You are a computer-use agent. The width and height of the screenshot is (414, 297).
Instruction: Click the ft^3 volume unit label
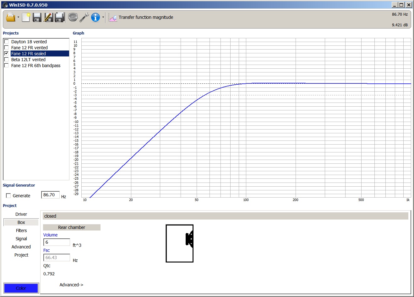[77, 245]
